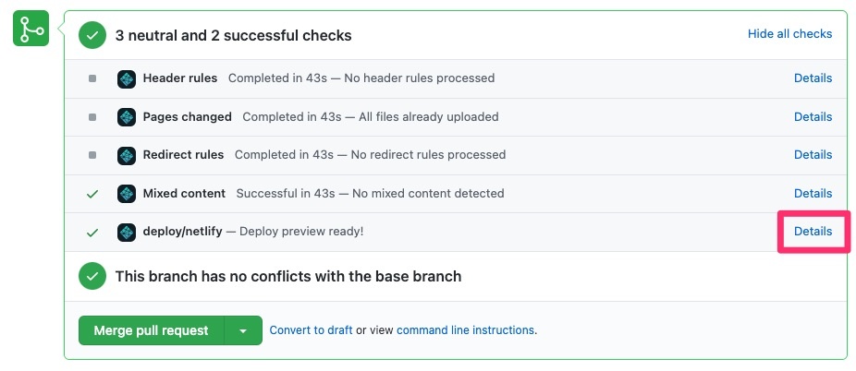View command line instructions link

point(465,330)
